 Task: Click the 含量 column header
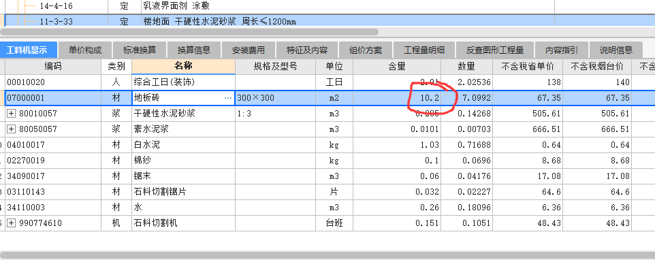click(397, 66)
